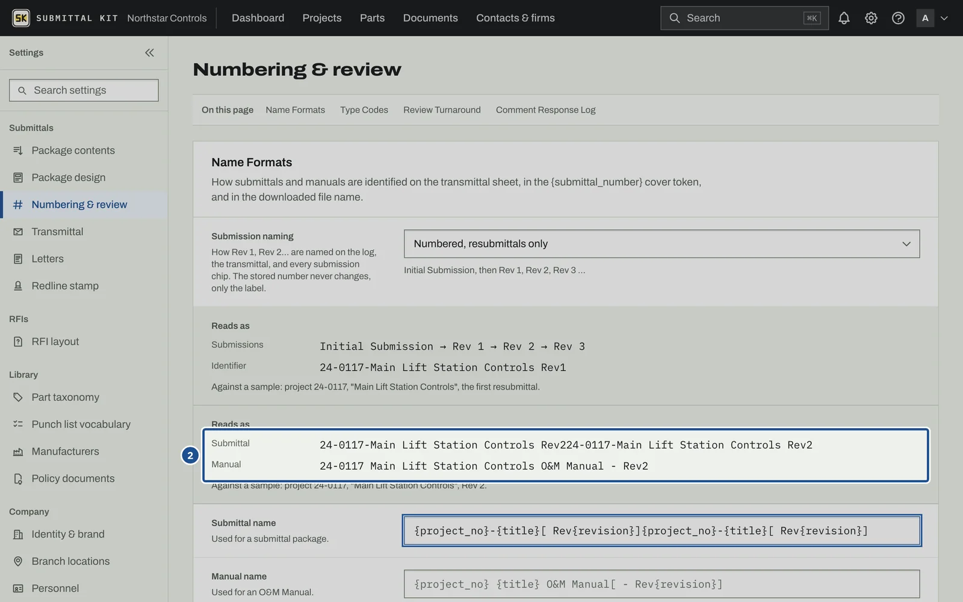Go to the Dashboard menu
The width and height of the screenshot is (963, 602).
(258, 18)
